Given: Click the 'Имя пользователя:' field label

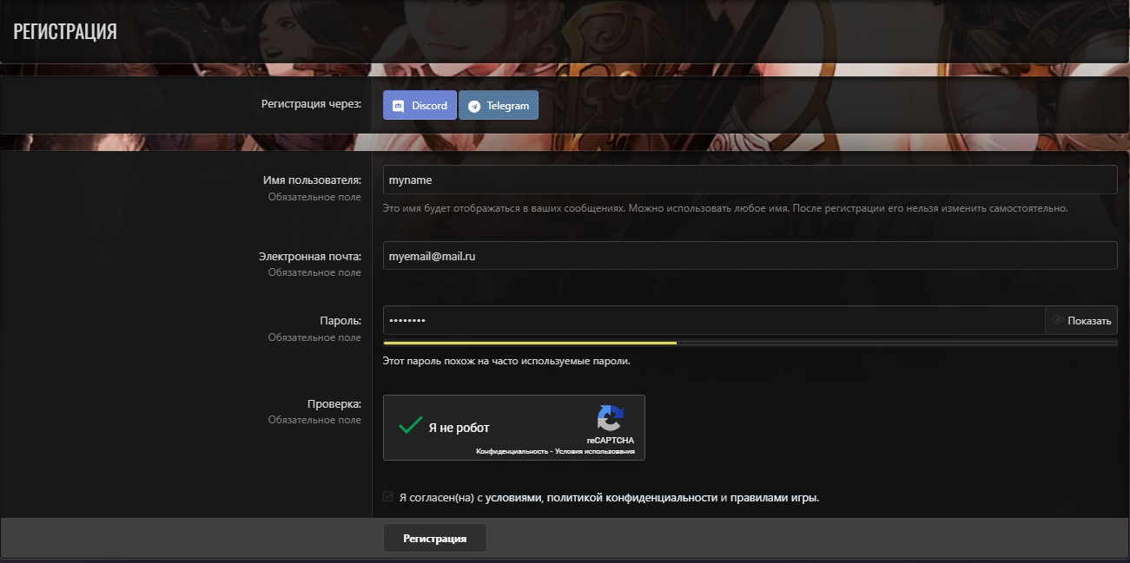Looking at the screenshot, I should point(311,180).
